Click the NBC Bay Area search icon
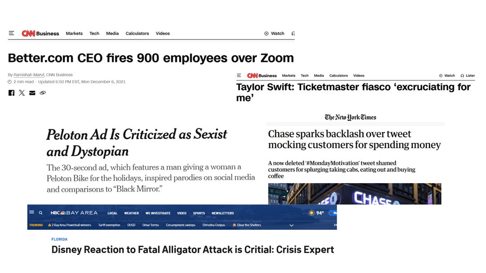Viewport: 486px width, 273px height. (x=40, y=213)
